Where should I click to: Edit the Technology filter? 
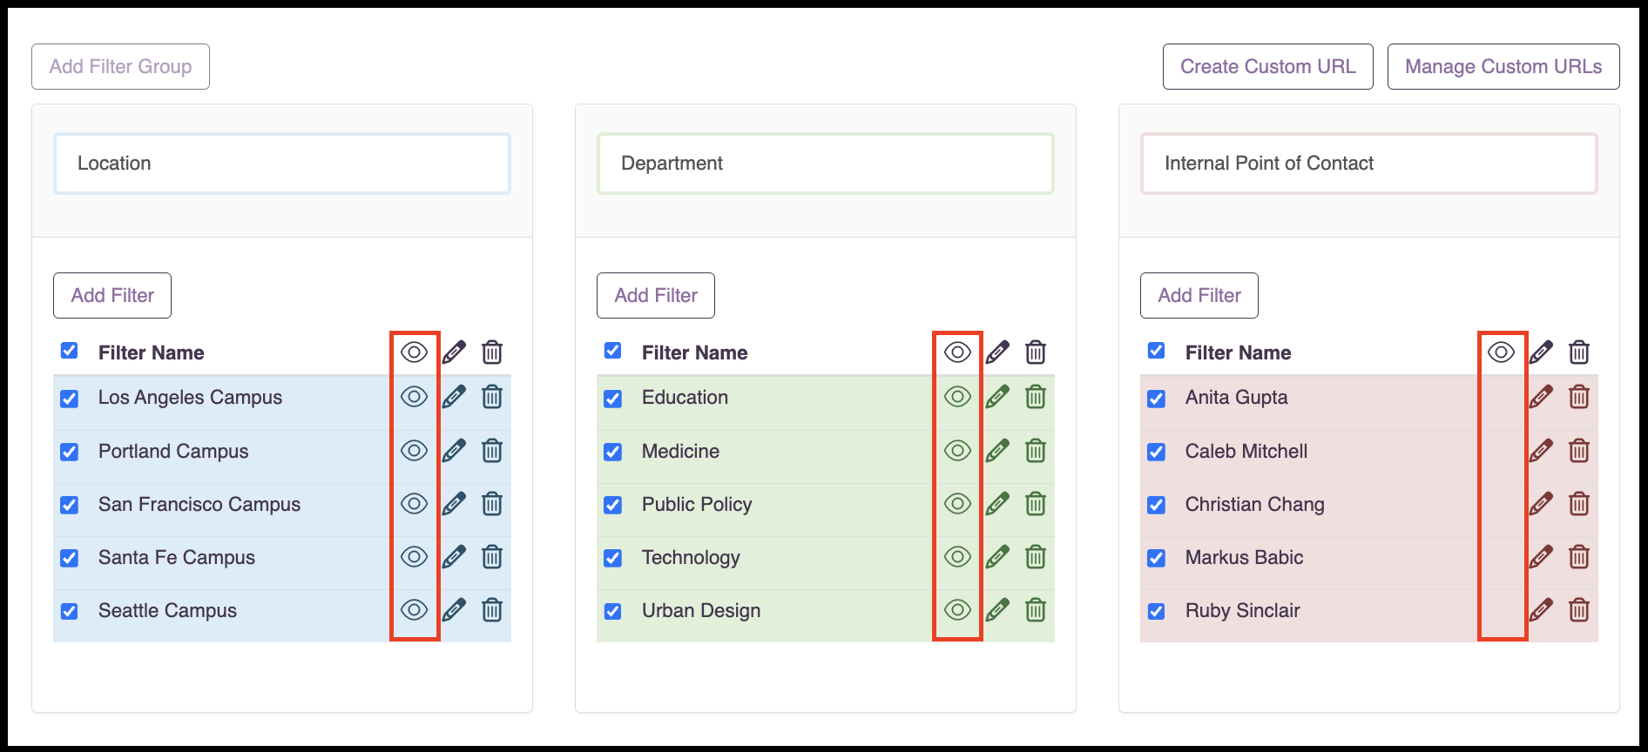coord(997,557)
